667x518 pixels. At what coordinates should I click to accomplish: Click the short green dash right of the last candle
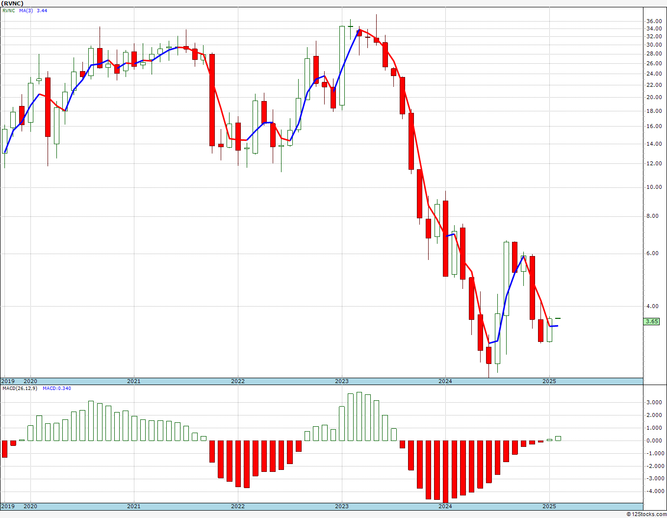coord(558,318)
